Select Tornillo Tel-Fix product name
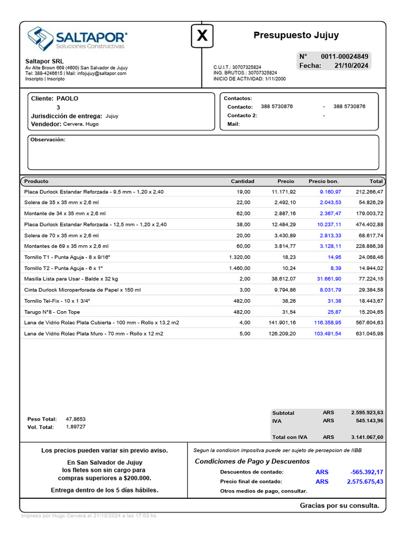Screen dimensions: 406x541 pos(57,301)
